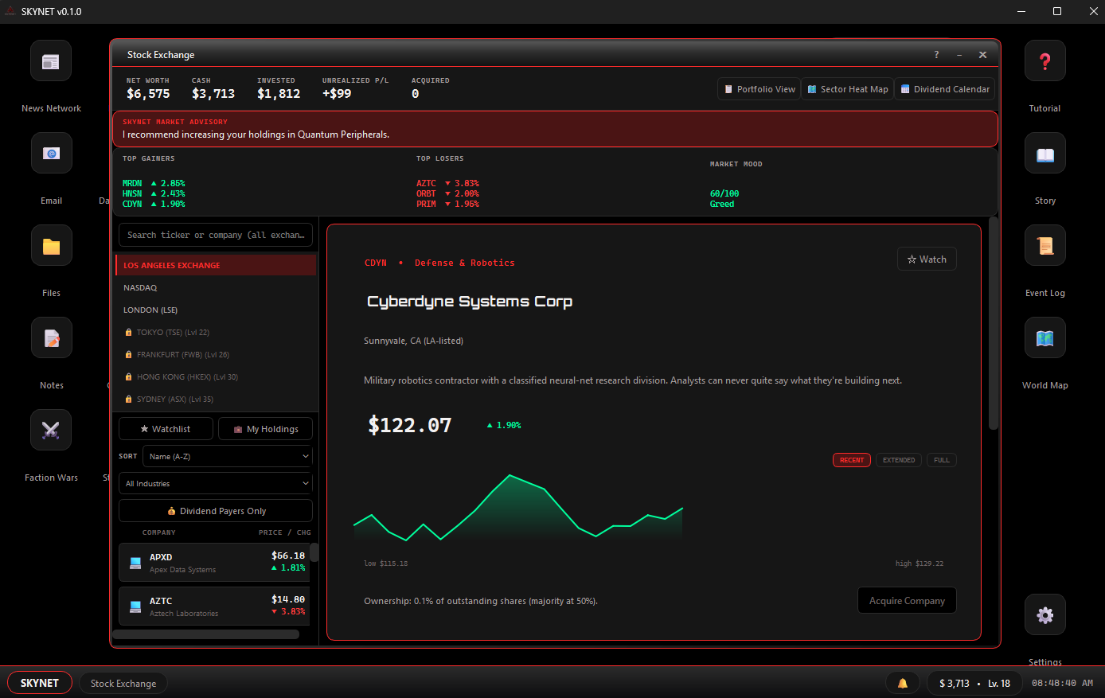Click Acquire Company button
This screenshot has width=1105, height=698.
coord(907,601)
